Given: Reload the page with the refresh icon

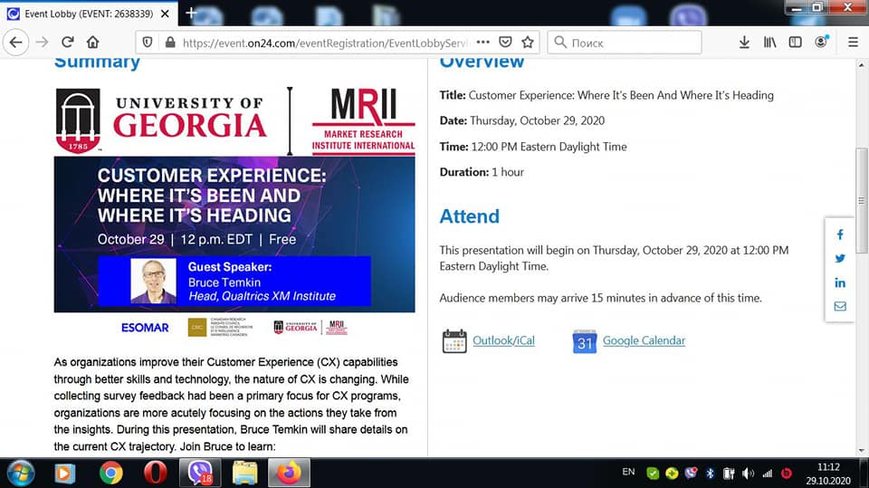Looking at the screenshot, I should pos(67,43).
